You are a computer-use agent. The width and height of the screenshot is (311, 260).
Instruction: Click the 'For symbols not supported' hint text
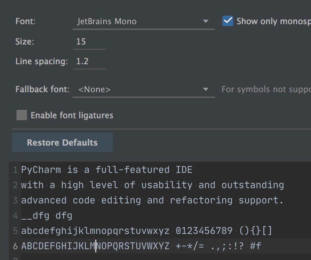tap(266, 89)
